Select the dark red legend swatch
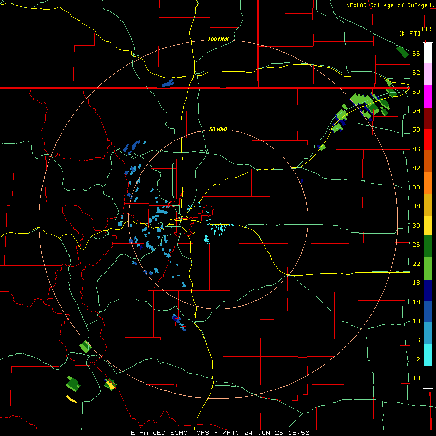Screen dimensions: 436x436 click(428, 119)
